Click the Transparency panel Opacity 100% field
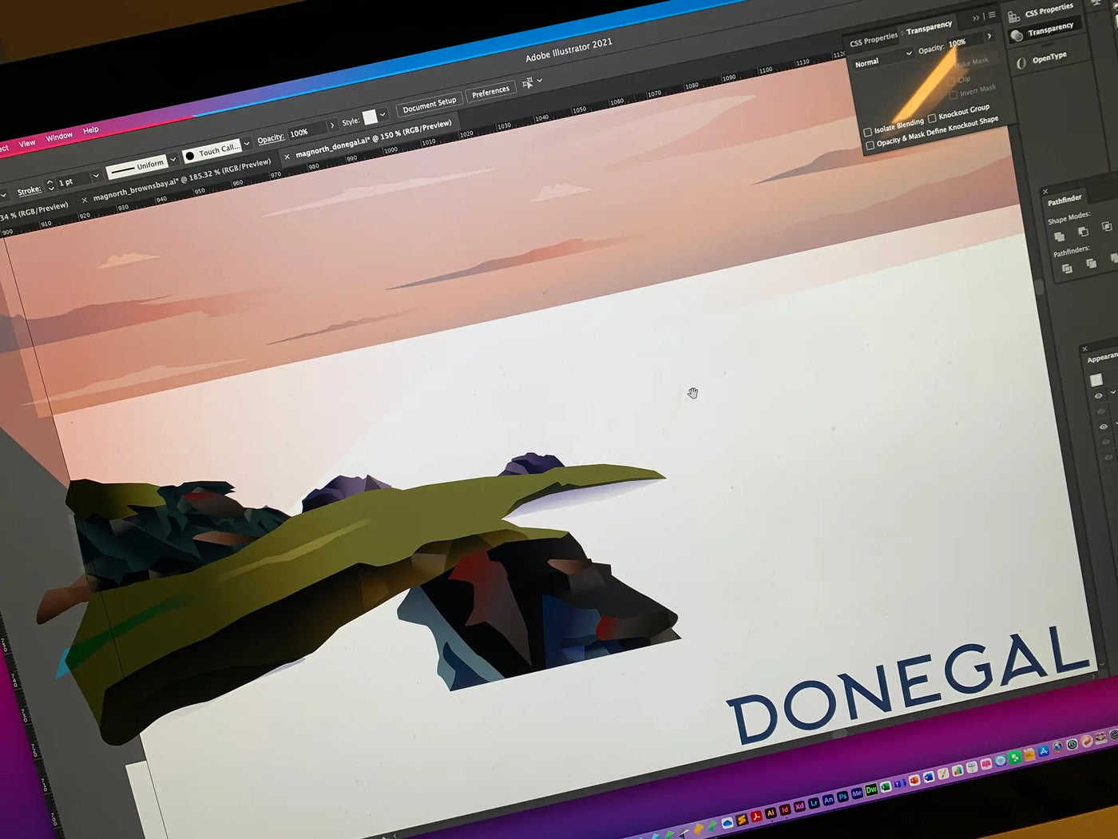Viewport: 1118px width, 839px height. [965, 42]
